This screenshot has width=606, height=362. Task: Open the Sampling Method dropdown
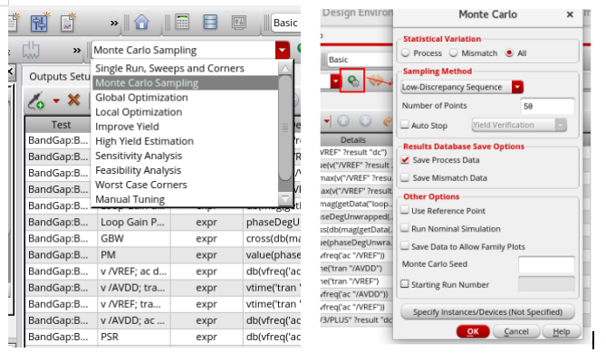click(x=517, y=87)
